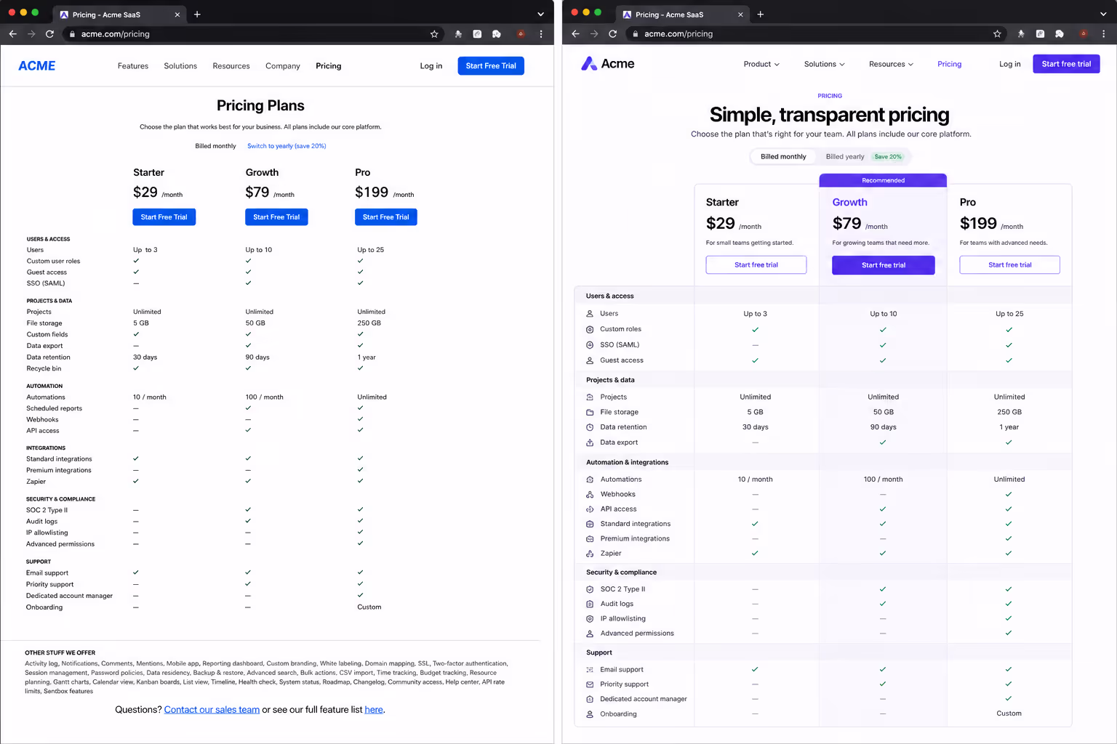Expand the Resources dropdown in the right nav
Viewport: 1117px width, 744px height.
891,64
